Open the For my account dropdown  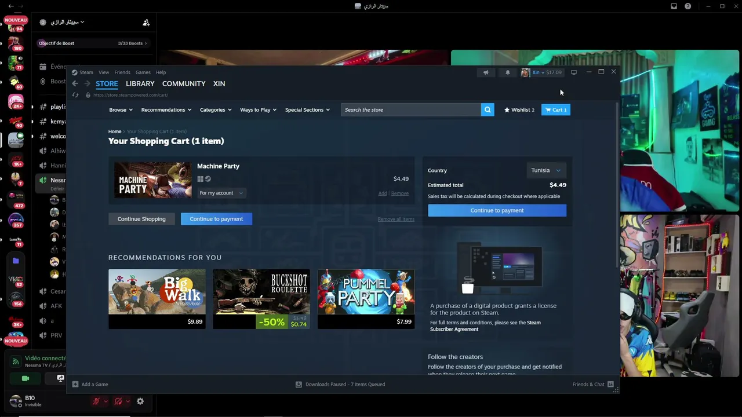coord(221,193)
